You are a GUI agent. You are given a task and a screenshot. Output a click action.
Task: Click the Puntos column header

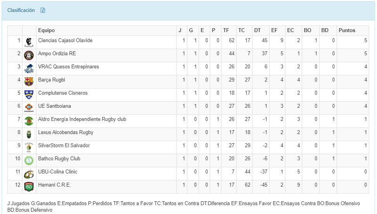(347, 31)
